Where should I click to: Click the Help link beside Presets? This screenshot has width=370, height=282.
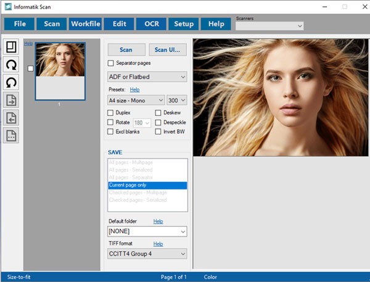coord(135,89)
